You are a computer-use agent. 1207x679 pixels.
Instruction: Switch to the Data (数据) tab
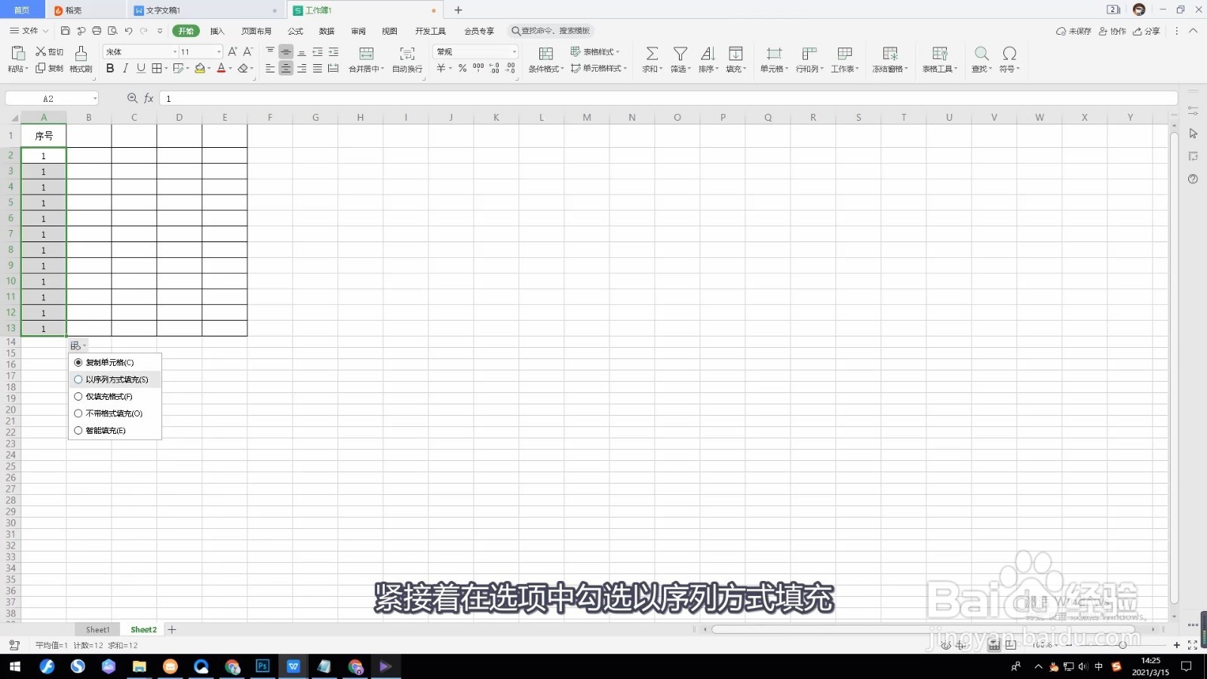tap(327, 31)
